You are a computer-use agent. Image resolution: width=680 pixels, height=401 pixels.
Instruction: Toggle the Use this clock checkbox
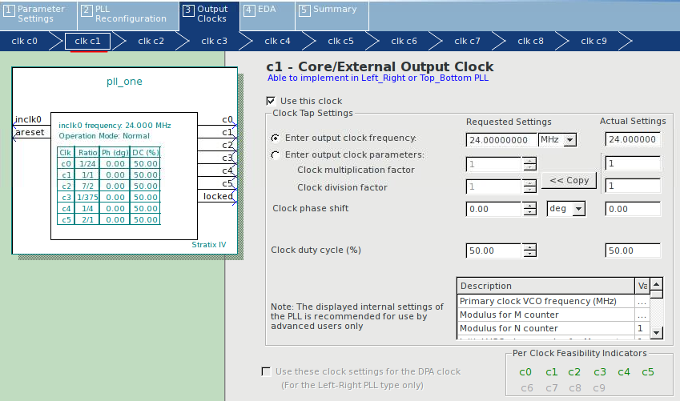271,101
